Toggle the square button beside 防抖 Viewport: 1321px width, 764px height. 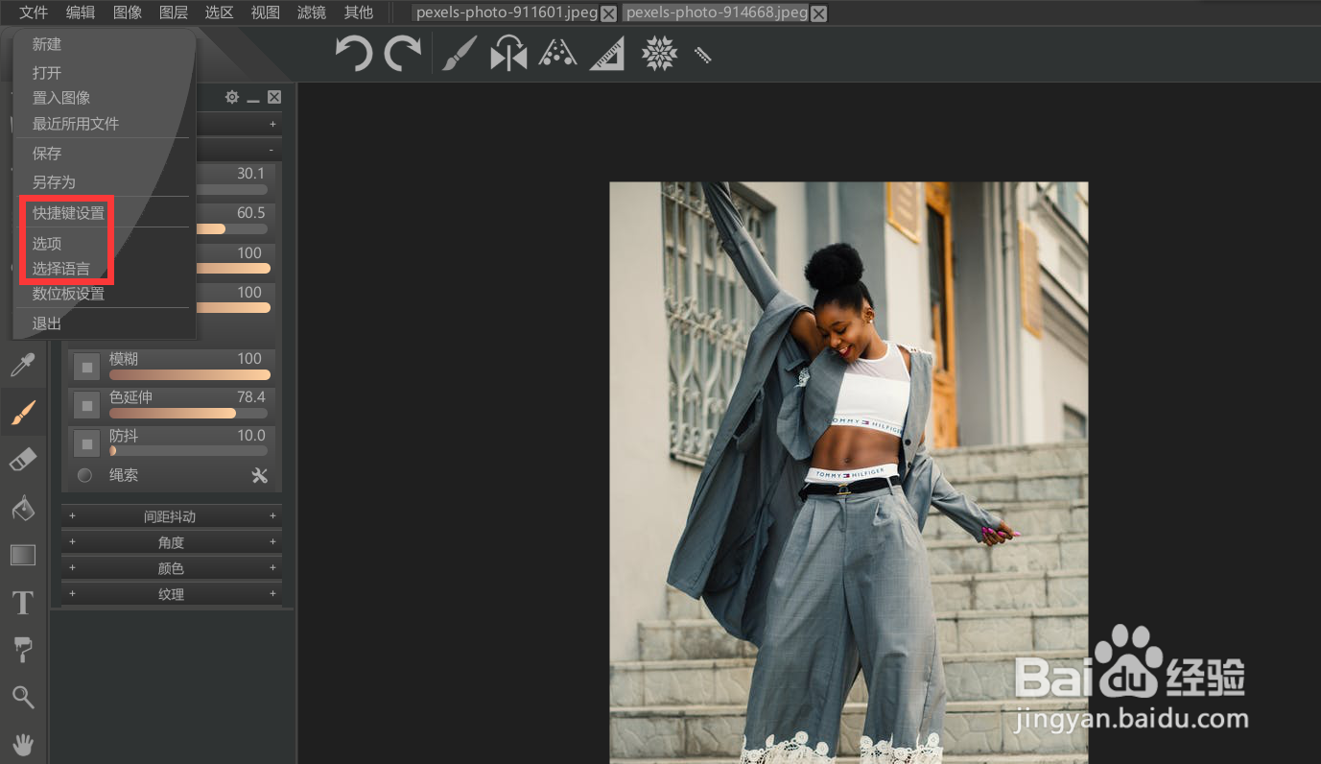pos(87,442)
